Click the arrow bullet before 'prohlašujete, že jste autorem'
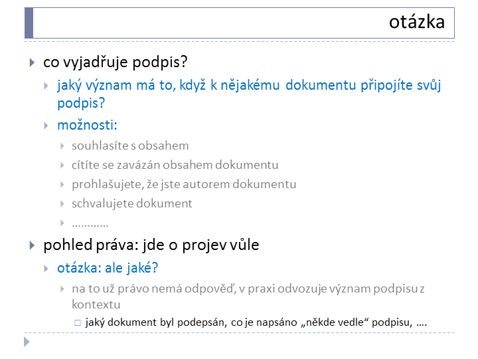478x359 pixels. tap(62, 184)
